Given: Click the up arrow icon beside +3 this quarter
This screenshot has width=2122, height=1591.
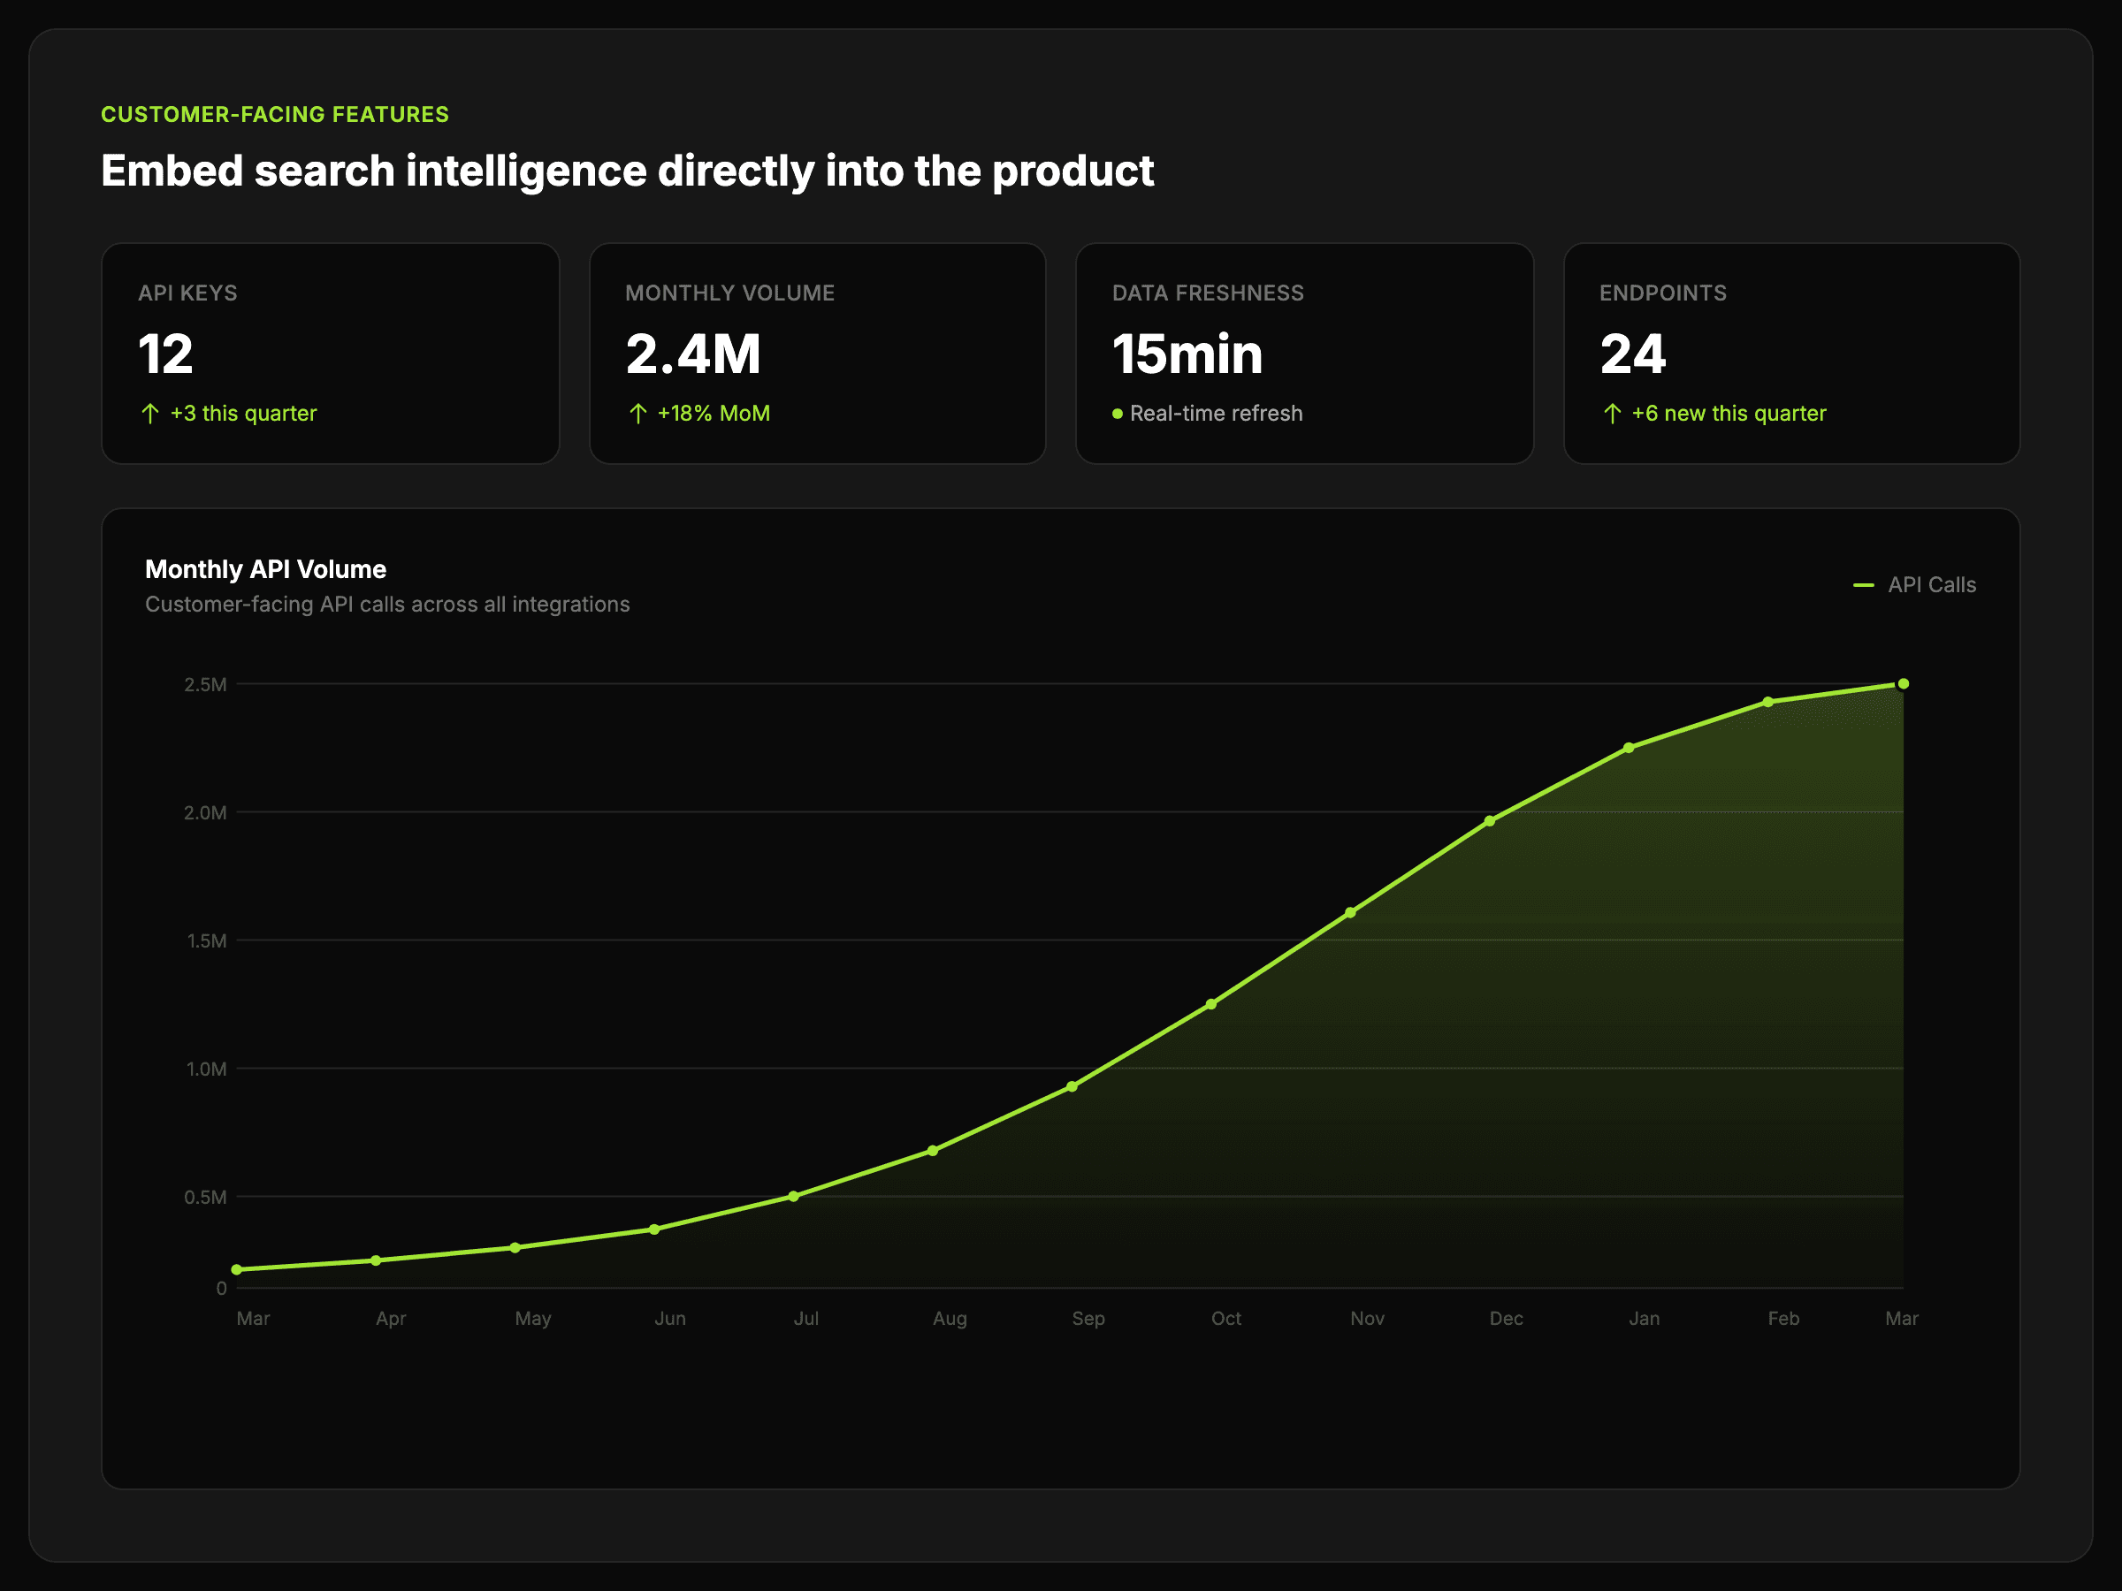Looking at the screenshot, I should point(150,414).
